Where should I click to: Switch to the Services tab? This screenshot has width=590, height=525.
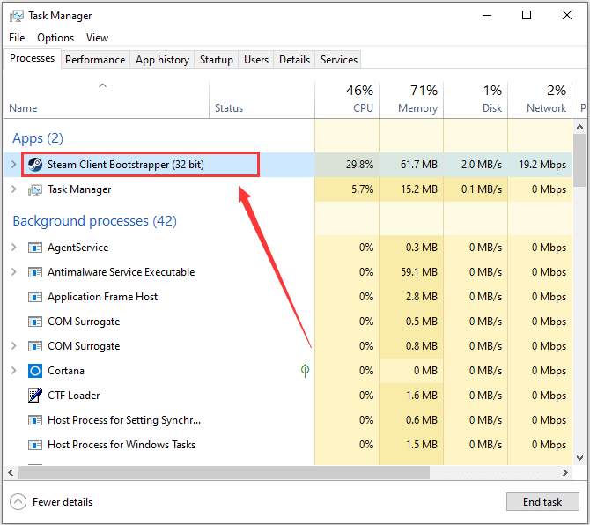point(339,60)
